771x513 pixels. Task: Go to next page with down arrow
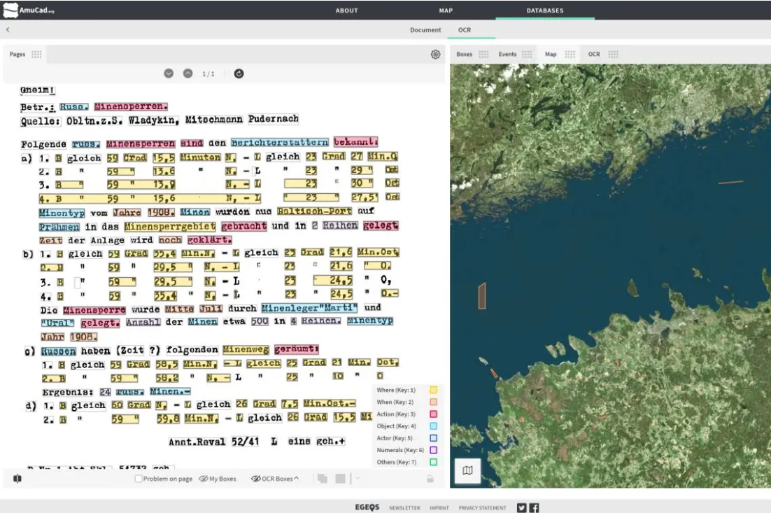click(169, 73)
